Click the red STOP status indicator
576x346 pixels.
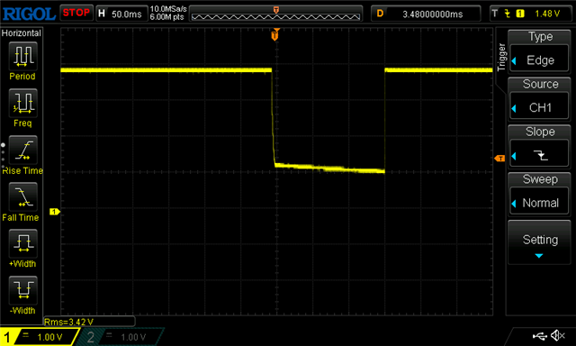tap(76, 13)
